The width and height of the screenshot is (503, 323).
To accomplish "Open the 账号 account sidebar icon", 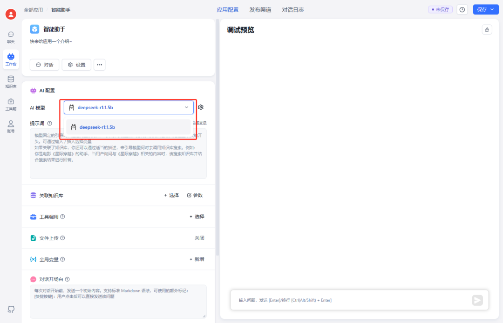I will coord(11,126).
